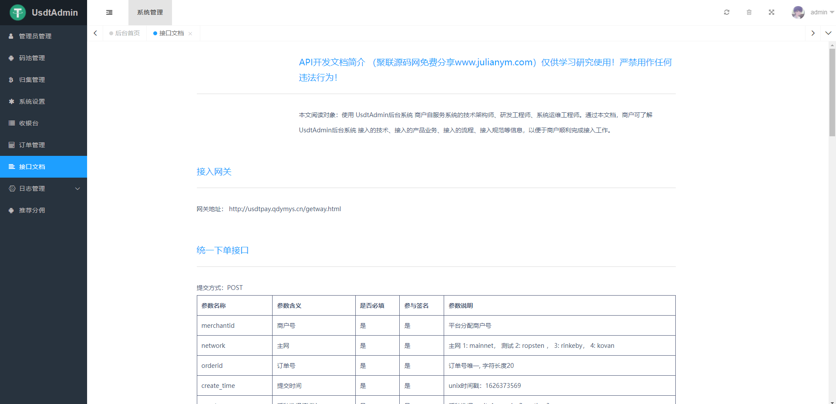Open 归集管理 with the bitcoin icon

pos(32,80)
